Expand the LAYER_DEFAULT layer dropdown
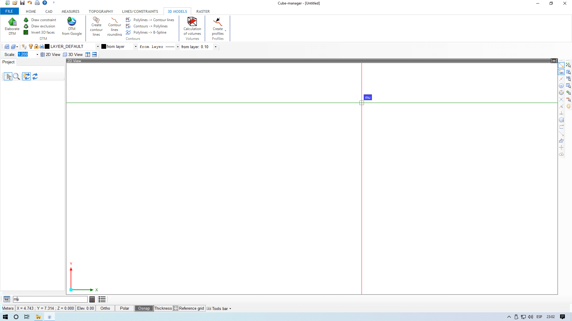 point(98,47)
